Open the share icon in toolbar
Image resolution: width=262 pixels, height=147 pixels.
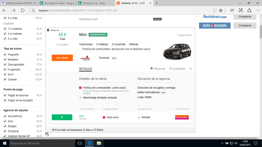tap(249, 10)
